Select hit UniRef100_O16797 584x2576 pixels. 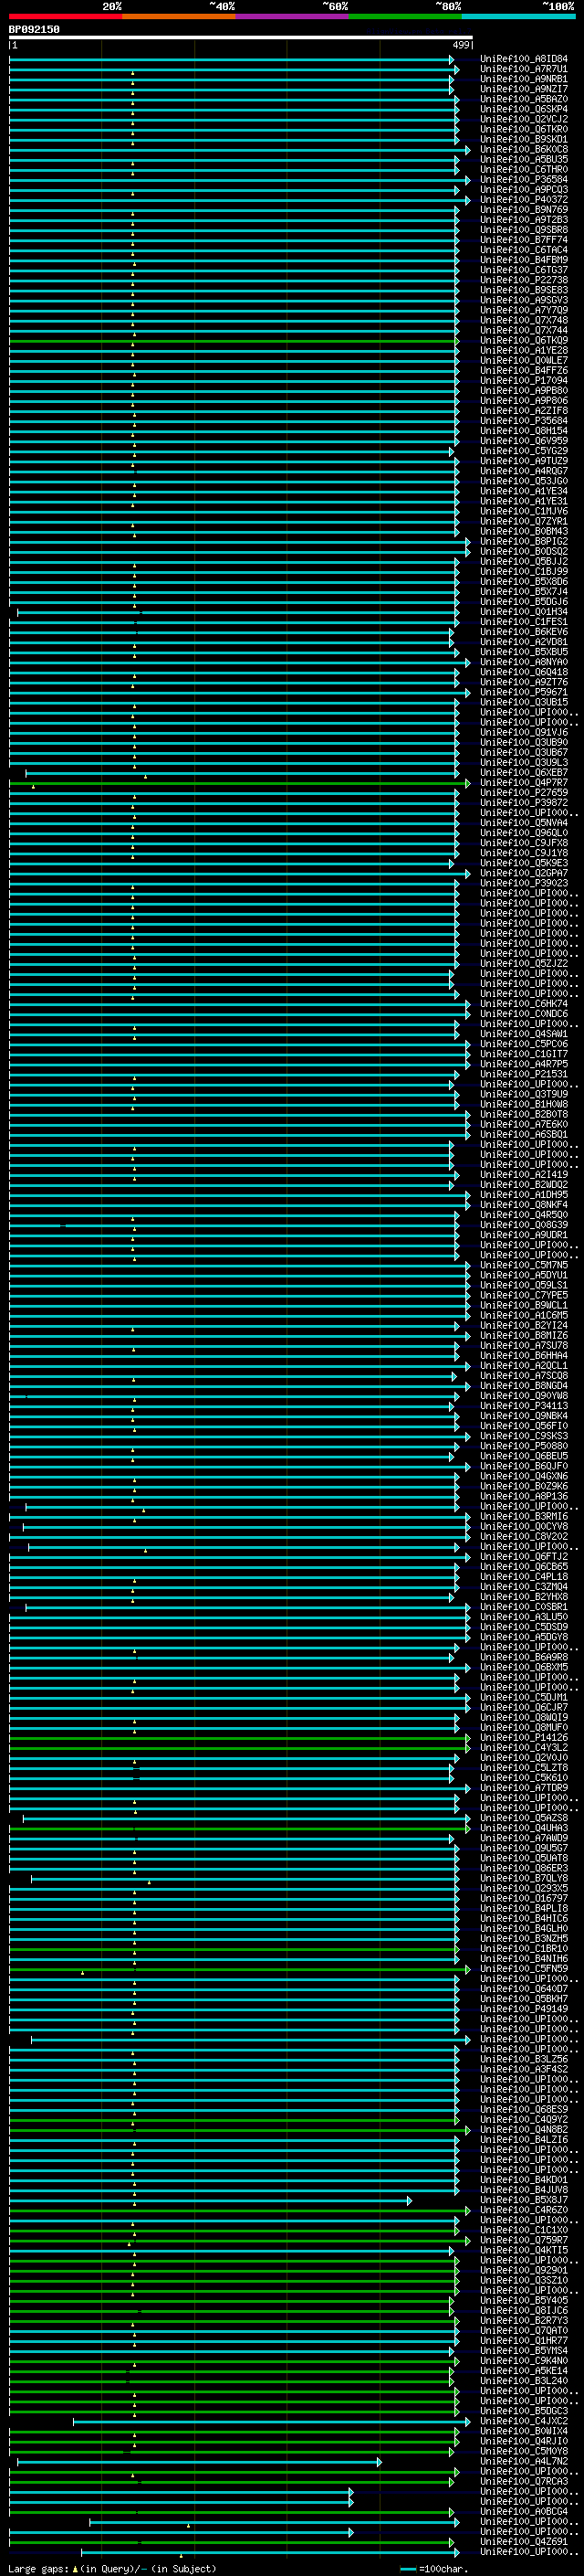click(x=523, y=1898)
